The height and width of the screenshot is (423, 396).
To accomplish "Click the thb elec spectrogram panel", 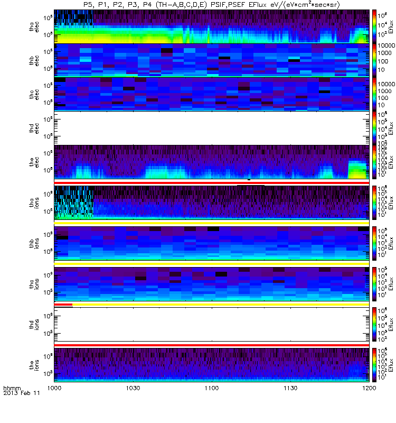I will coord(212,60).
